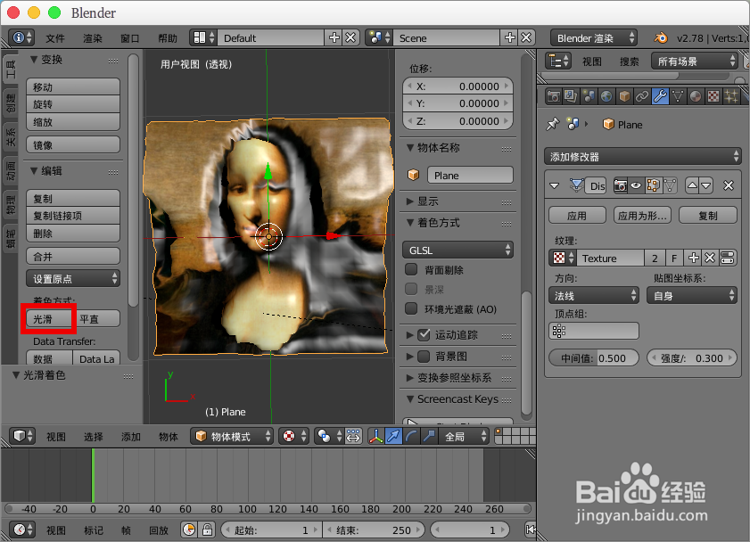Image resolution: width=750 pixels, height=542 pixels.
Task: Unlink Texture with the X icon
Action: click(x=710, y=259)
